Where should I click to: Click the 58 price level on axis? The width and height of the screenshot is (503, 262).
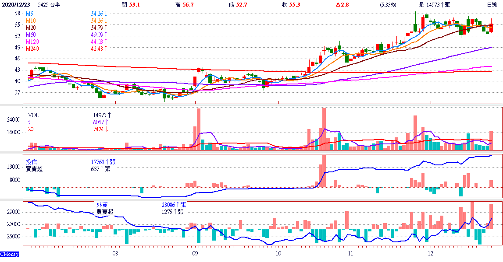(18, 14)
